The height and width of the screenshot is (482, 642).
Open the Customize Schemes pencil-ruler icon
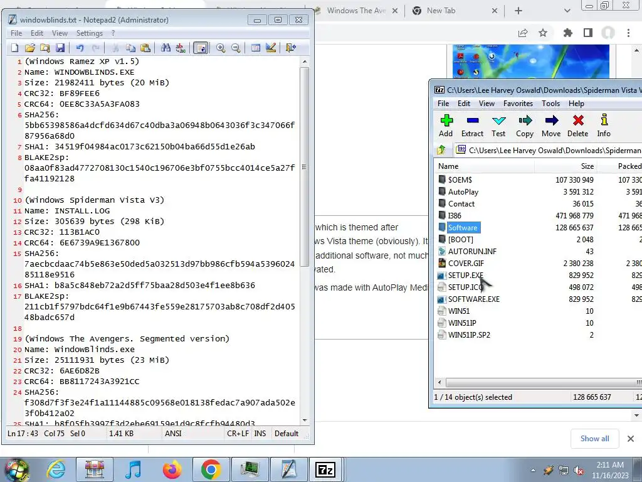(271, 48)
